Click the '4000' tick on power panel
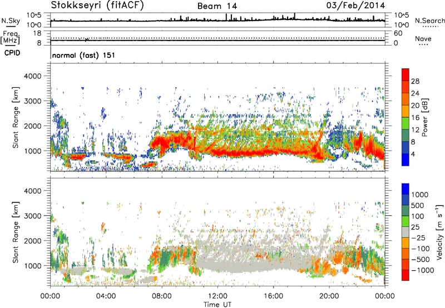This screenshot has width=445, height=308. tap(32, 76)
